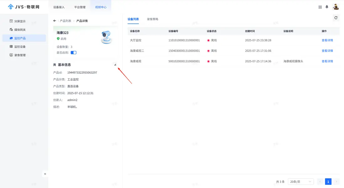View details for 海康威视 camera row
The width and height of the screenshot is (344, 188).
327,61
